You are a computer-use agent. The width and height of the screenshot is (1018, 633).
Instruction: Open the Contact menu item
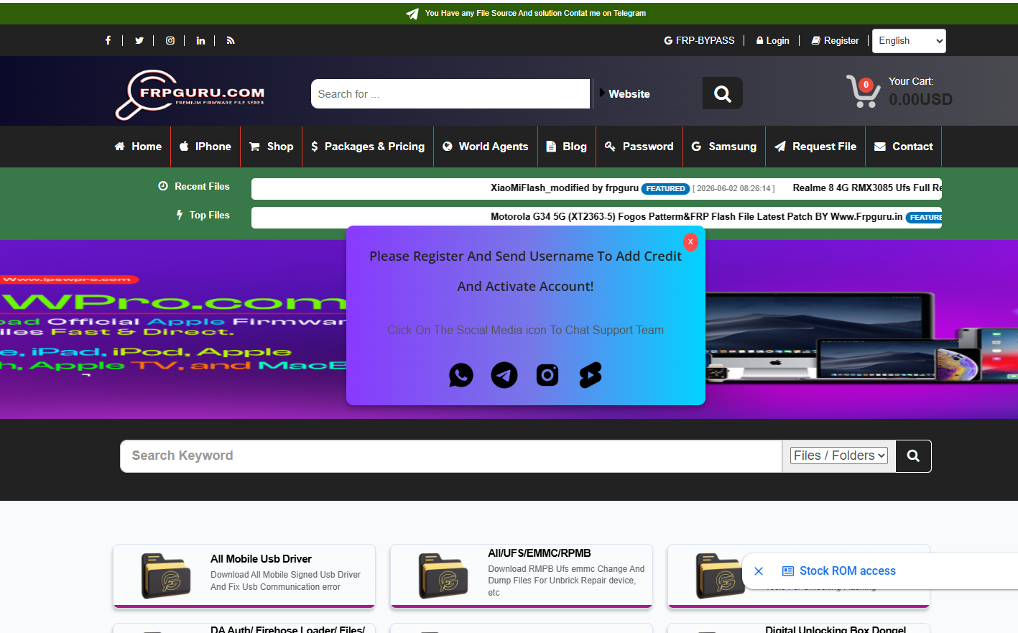point(904,147)
